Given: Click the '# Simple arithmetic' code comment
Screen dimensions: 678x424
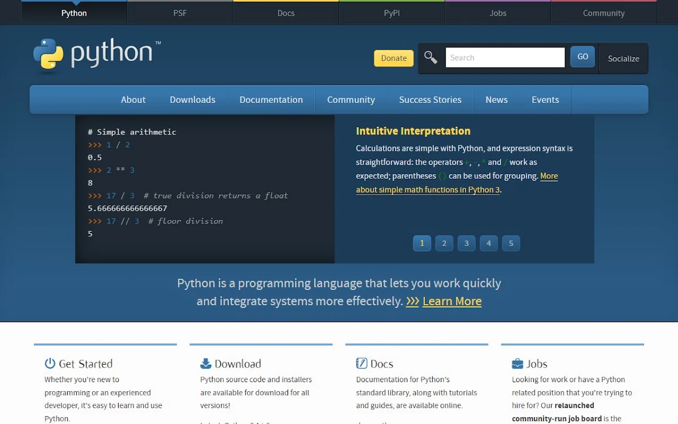Looking at the screenshot, I should [132, 132].
